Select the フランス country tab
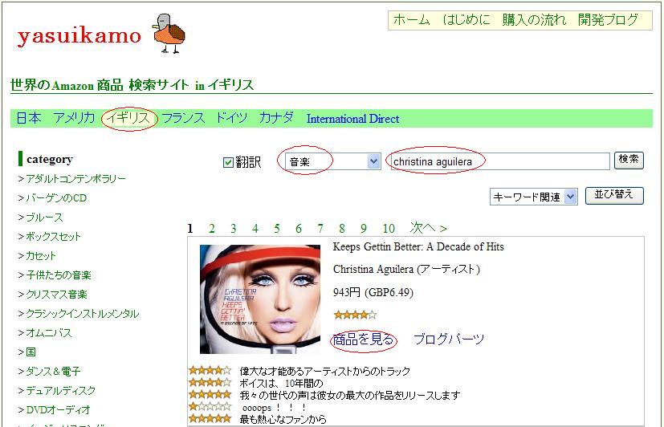Image resolution: width=664 pixels, height=427 pixels. [183, 118]
